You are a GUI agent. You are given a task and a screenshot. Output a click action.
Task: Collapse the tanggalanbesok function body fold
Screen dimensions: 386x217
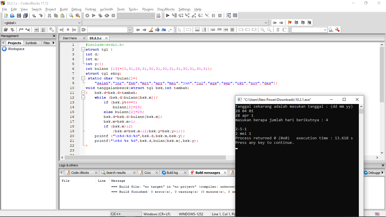[83, 93]
